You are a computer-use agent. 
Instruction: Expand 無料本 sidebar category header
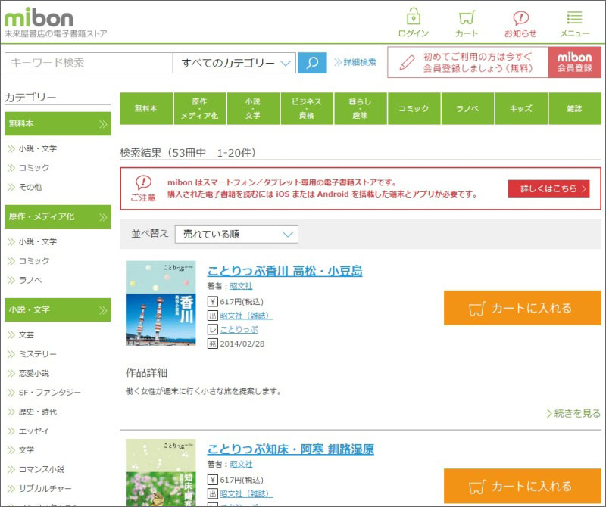58,123
